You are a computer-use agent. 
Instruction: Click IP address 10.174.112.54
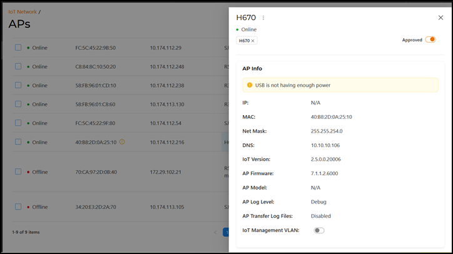click(x=166, y=123)
